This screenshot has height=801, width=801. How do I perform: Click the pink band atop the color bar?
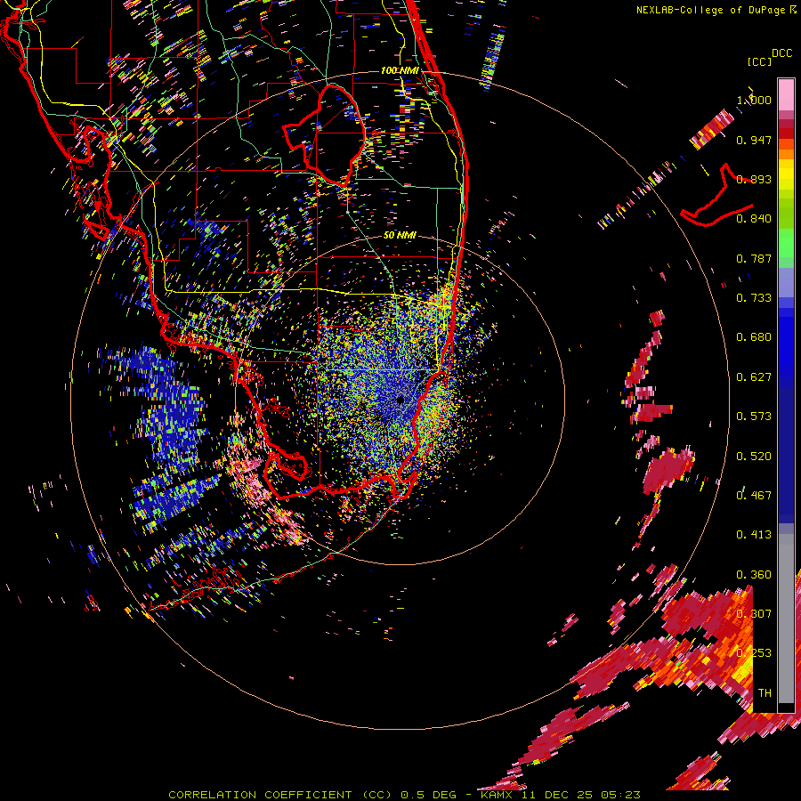tap(786, 94)
